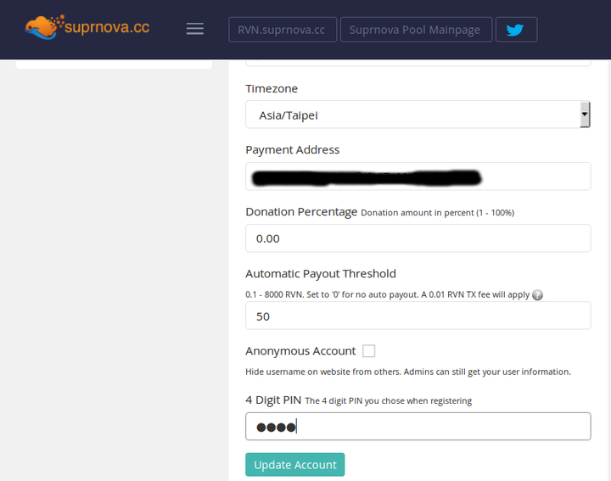Viewport: 611px width, 481px height.
Task: Click the Update Account button
Action: (295, 465)
